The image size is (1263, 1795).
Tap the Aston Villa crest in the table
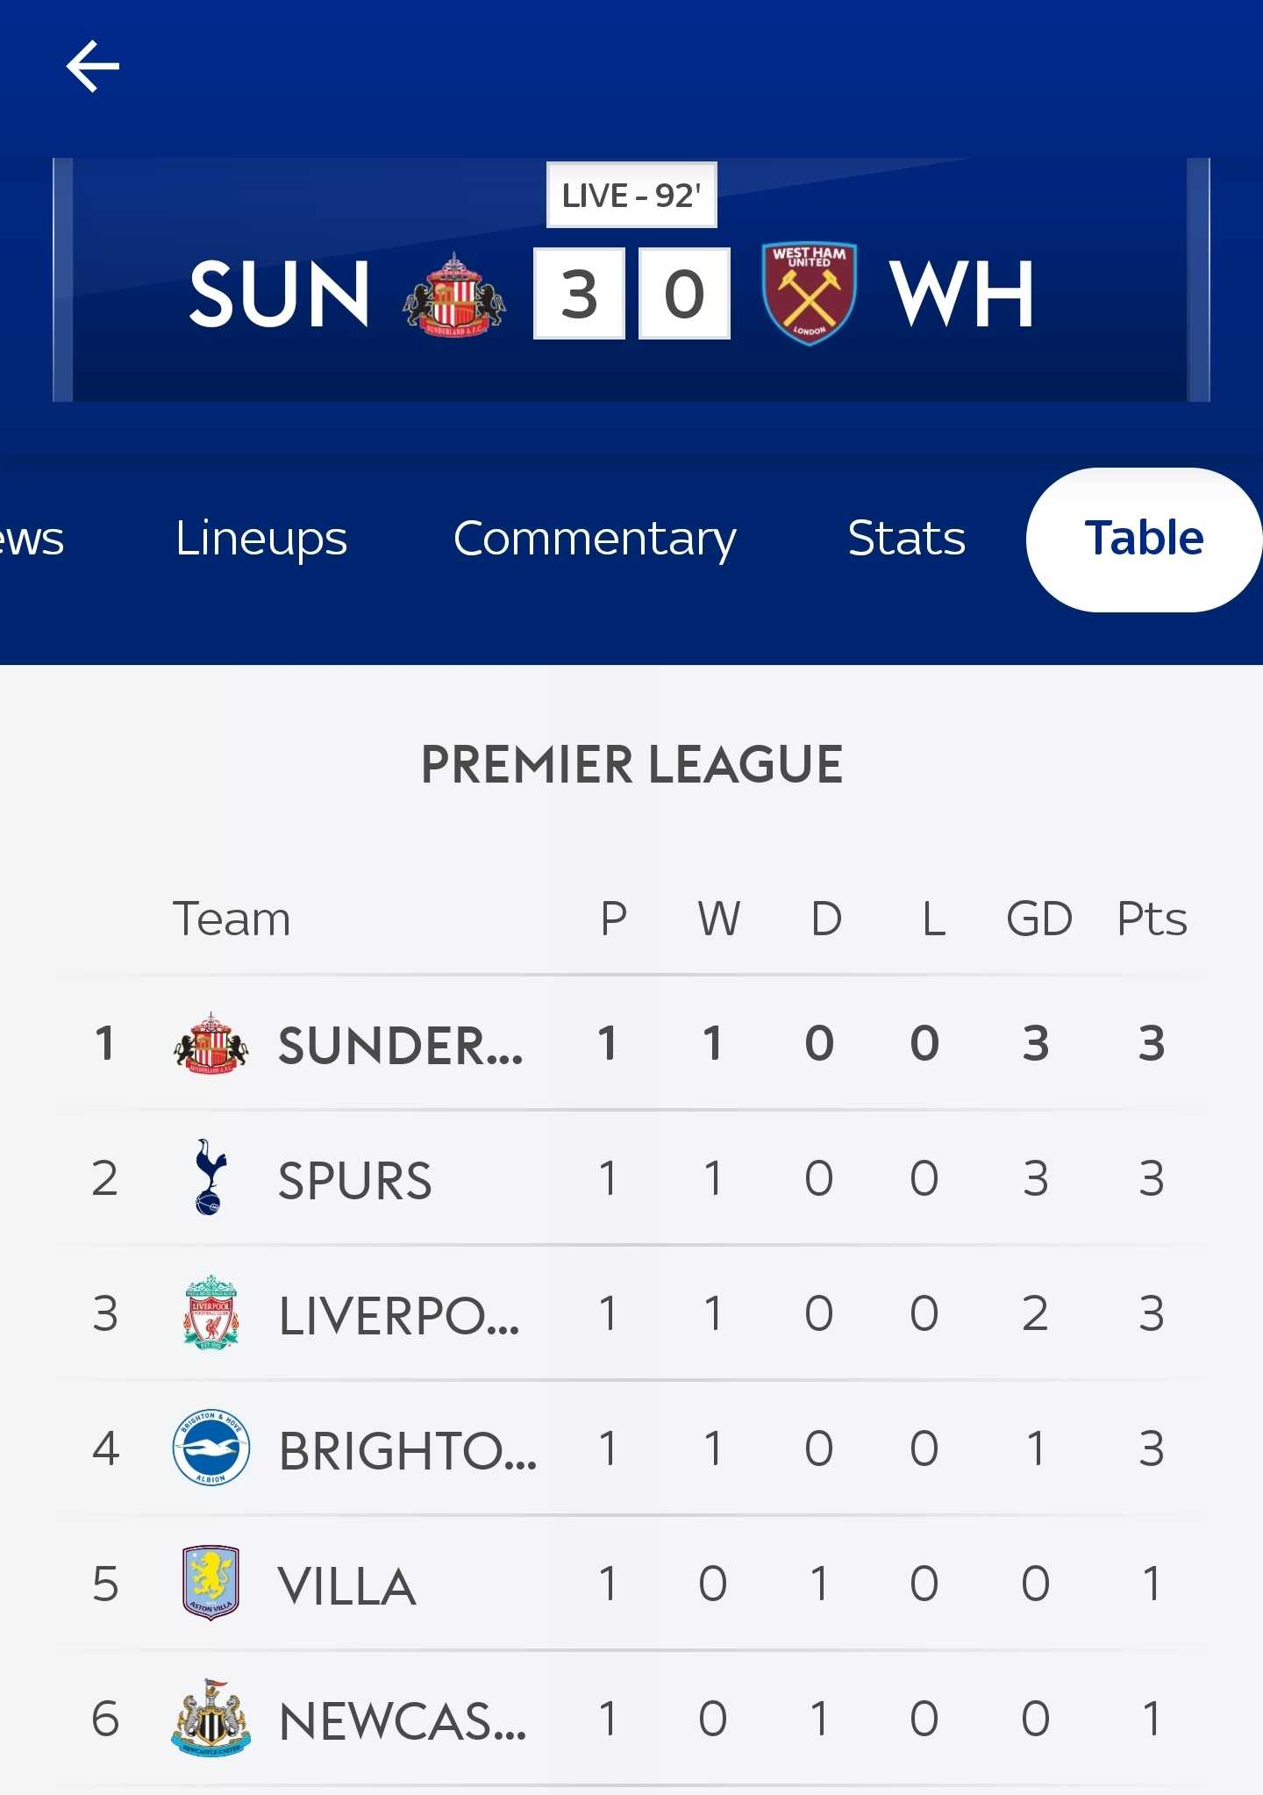click(x=210, y=1583)
